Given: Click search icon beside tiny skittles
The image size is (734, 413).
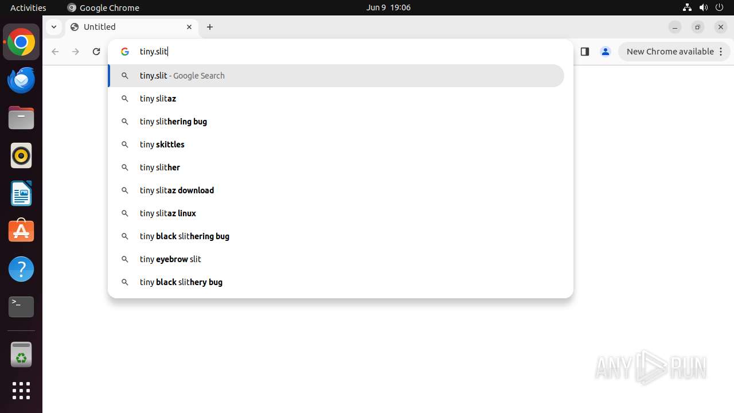Looking at the screenshot, I should click(124, 145).
